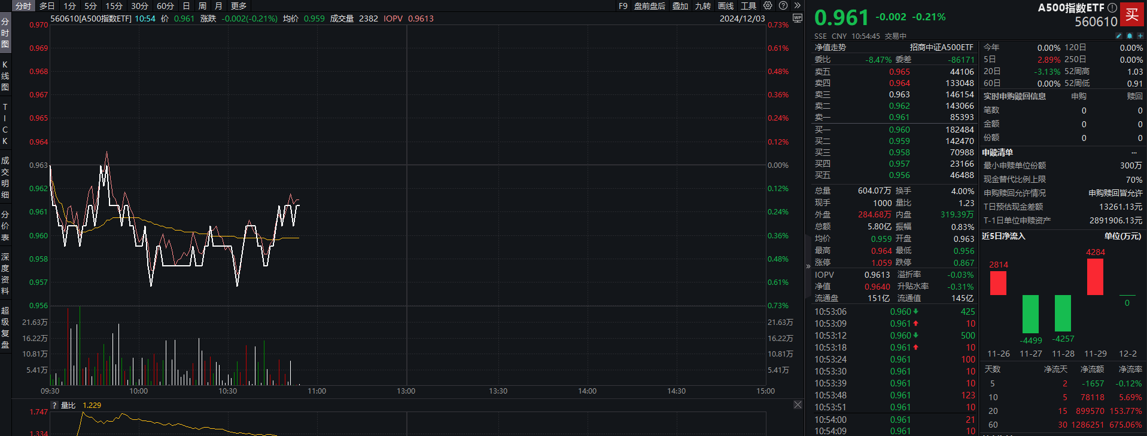This screenshot has width=1147, height=436.
Task: Click the 10:53:48 trade row
Action: tap(895, 395)
